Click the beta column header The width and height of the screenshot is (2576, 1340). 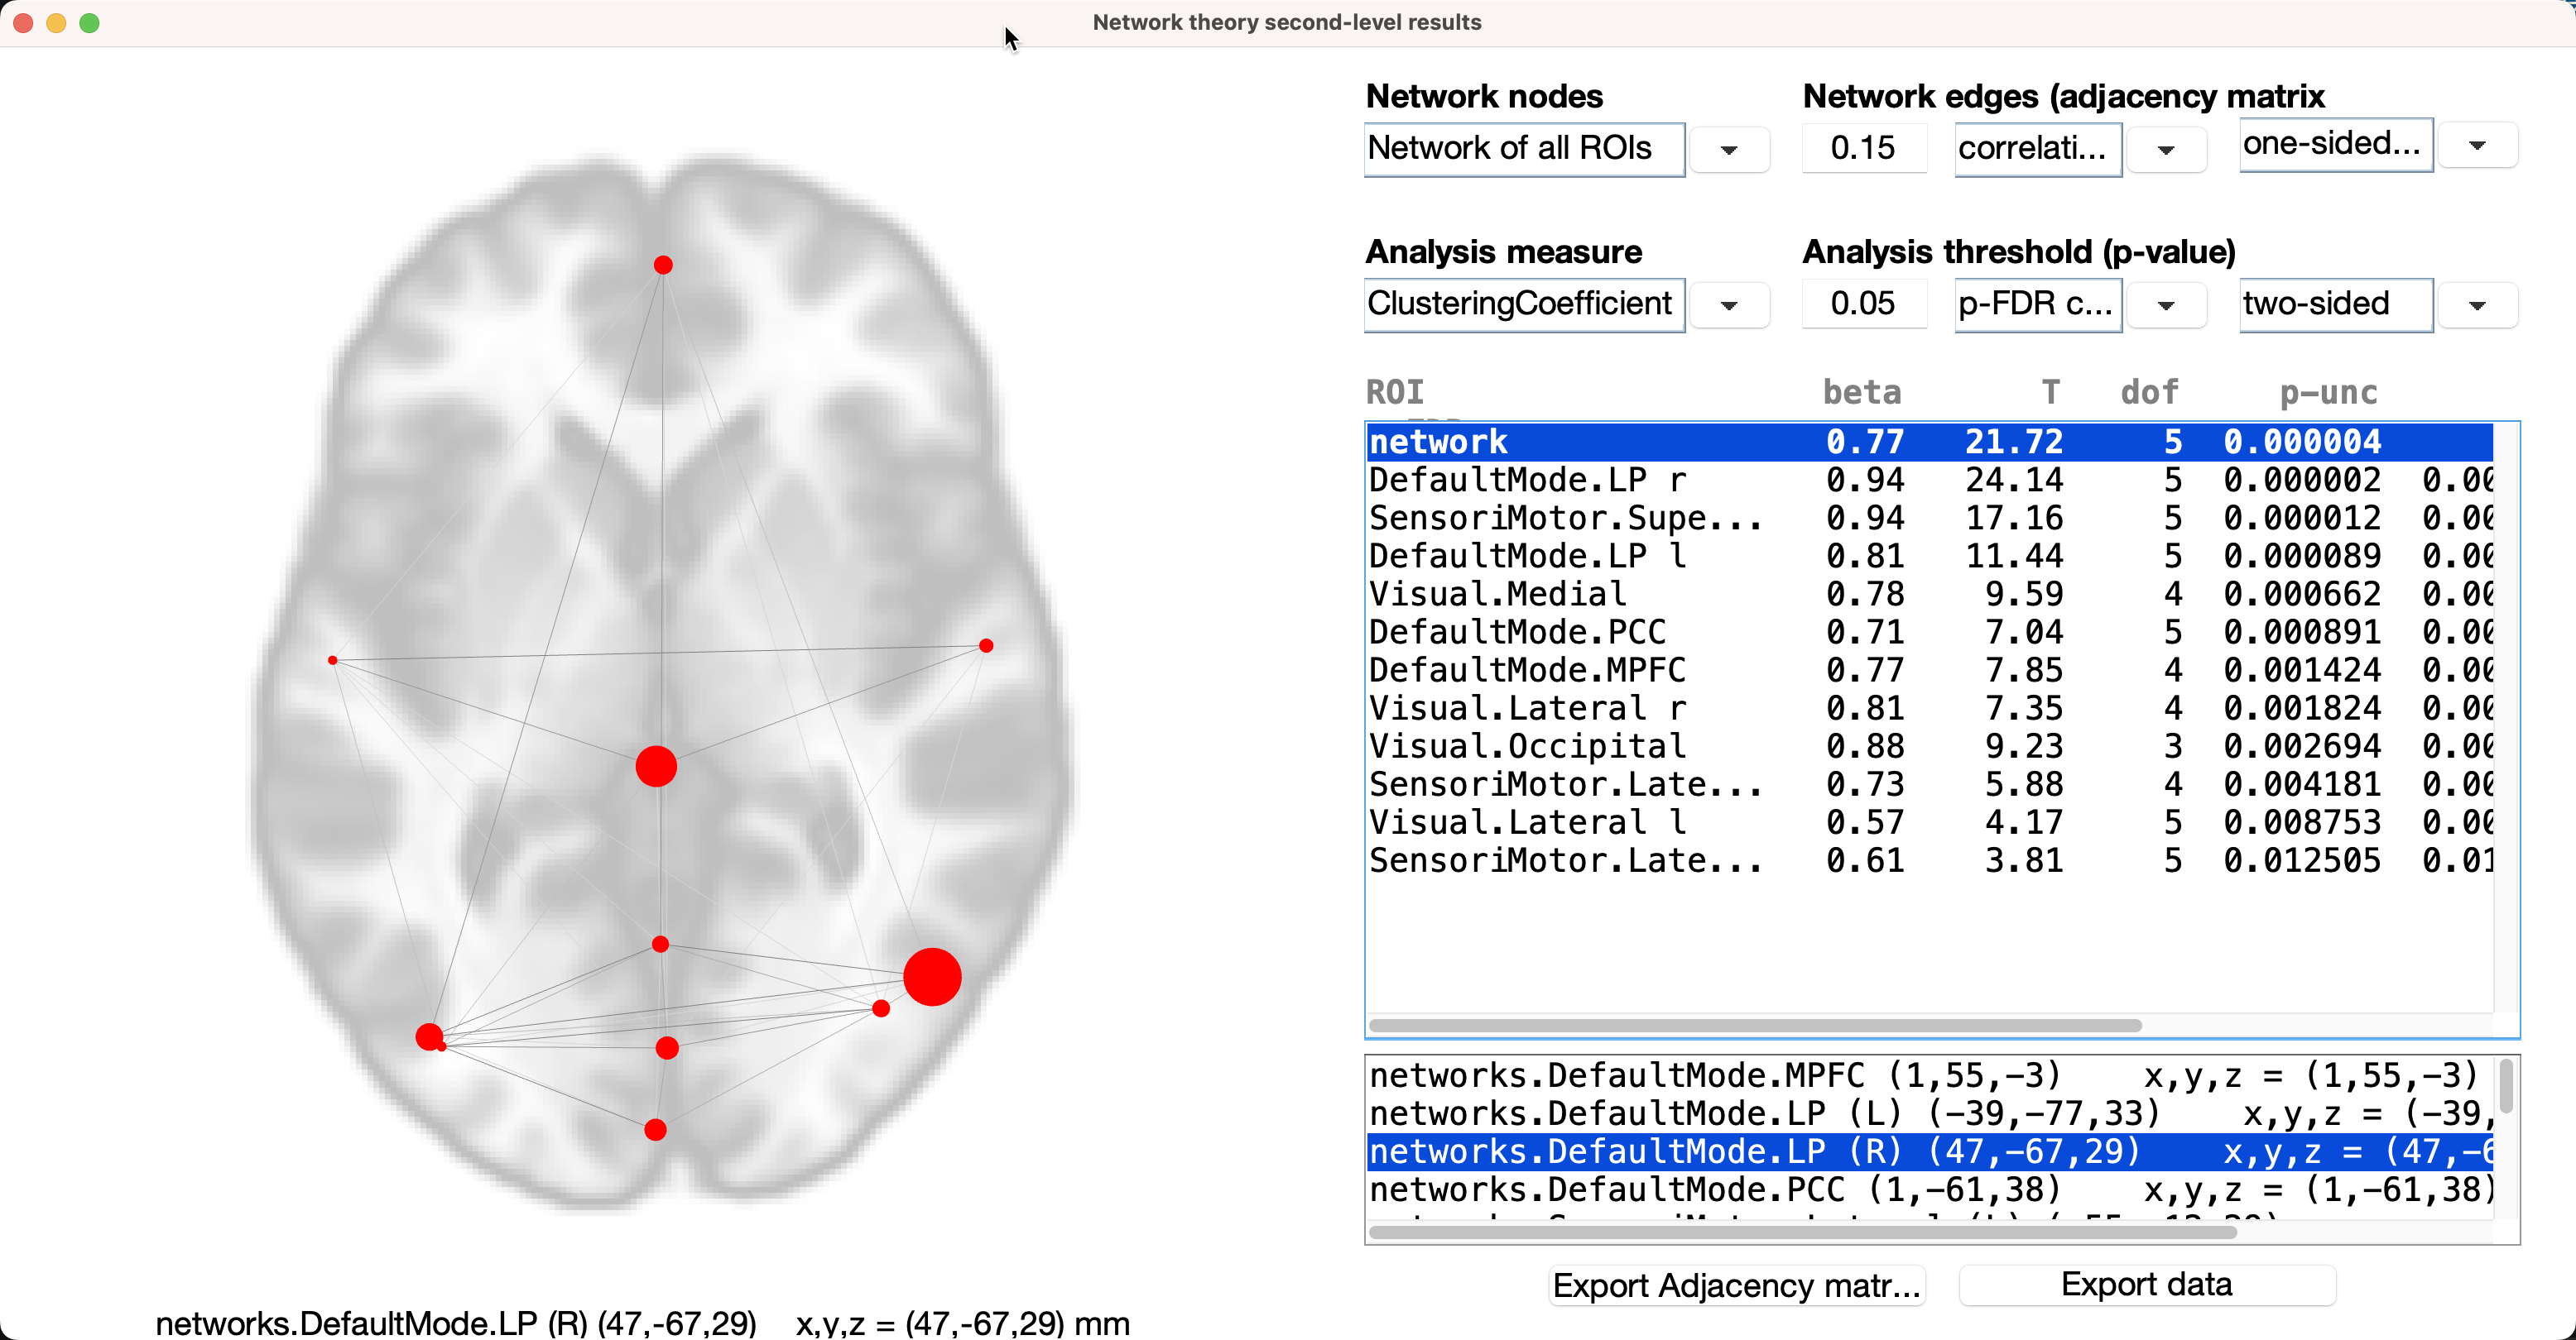click(x=1862, y=392)
